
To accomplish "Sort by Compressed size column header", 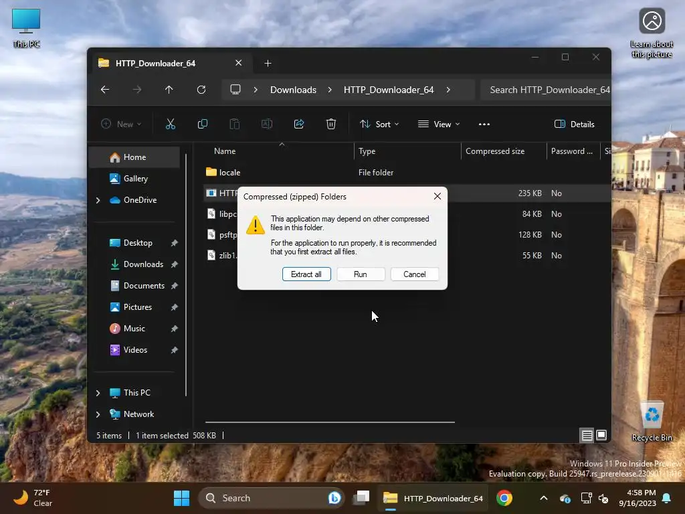I will coord(504,151).
